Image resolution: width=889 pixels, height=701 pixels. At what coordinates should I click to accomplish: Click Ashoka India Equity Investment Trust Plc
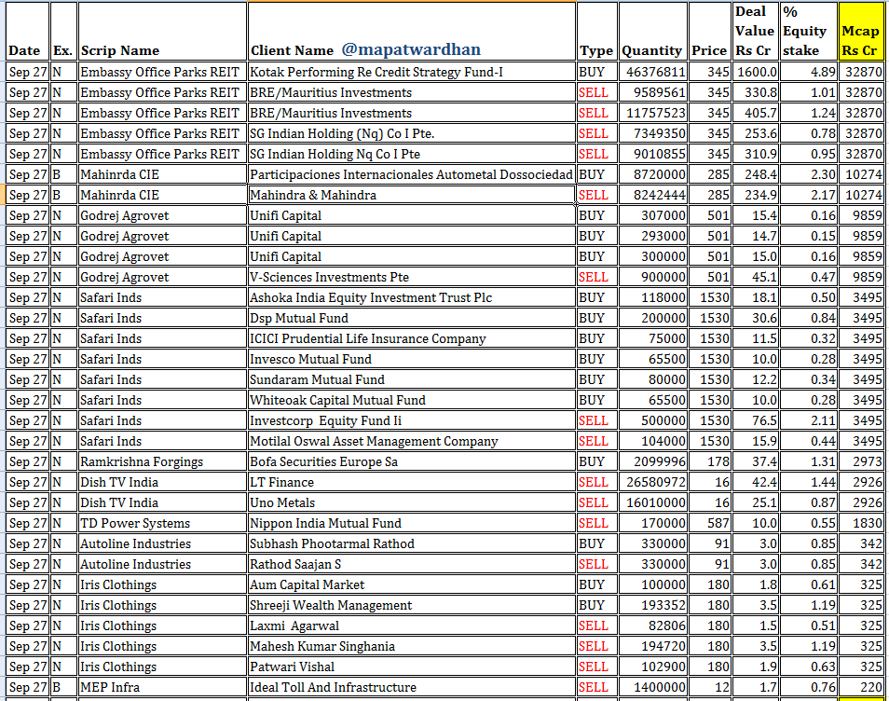click(x=412, y=297)
